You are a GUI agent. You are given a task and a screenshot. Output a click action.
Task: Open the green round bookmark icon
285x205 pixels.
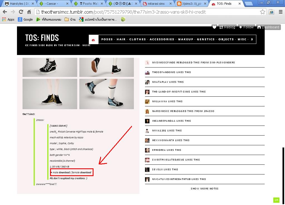click(x=123, y=19)
